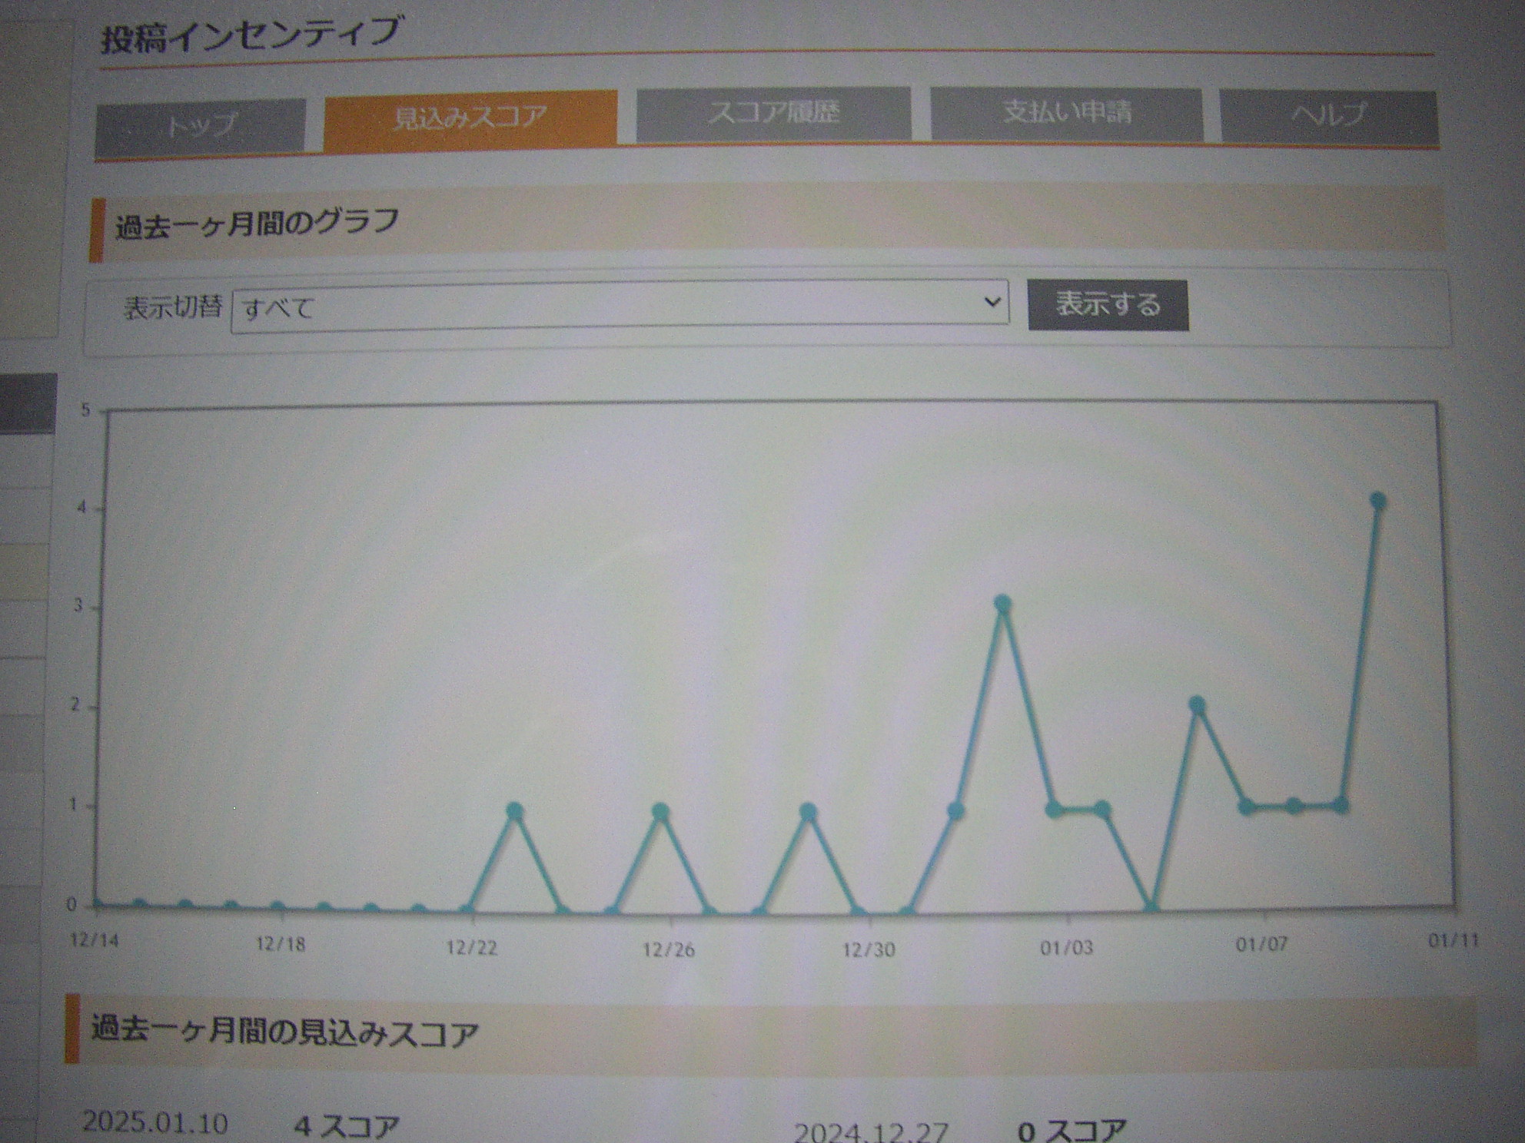The image size is (1525, 1143).
Task: Click the zero data point near 01/05
Action: pyautogui.click(x=1151, y=909)
